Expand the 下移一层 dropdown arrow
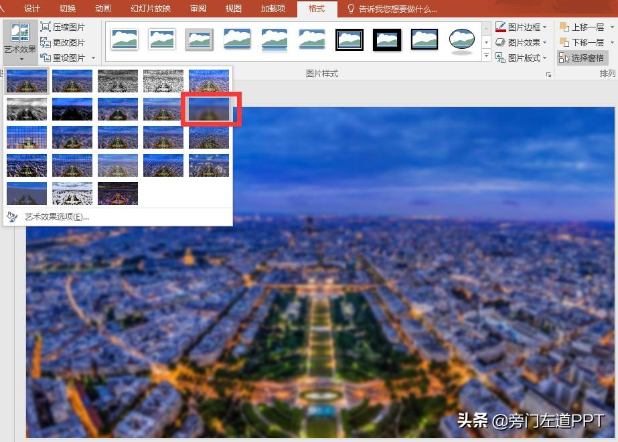The width and height of the screenshot is (618, 442). pyautogui.click(x=612, y=42)
